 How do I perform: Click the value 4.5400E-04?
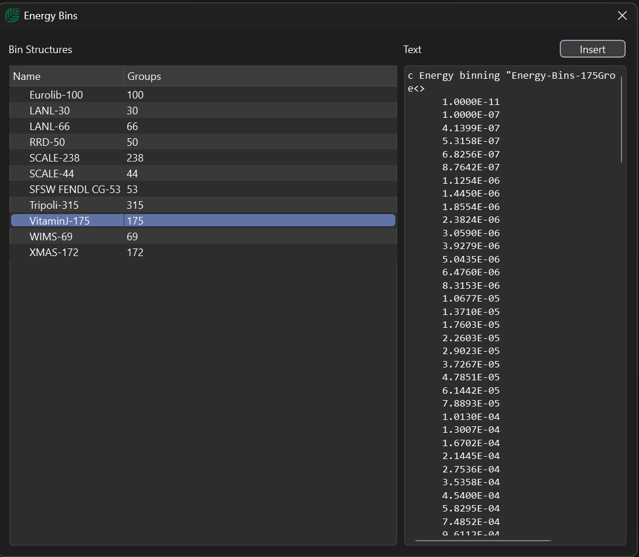471,496
